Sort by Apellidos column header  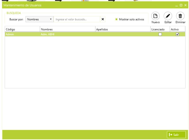coord(122,29)
